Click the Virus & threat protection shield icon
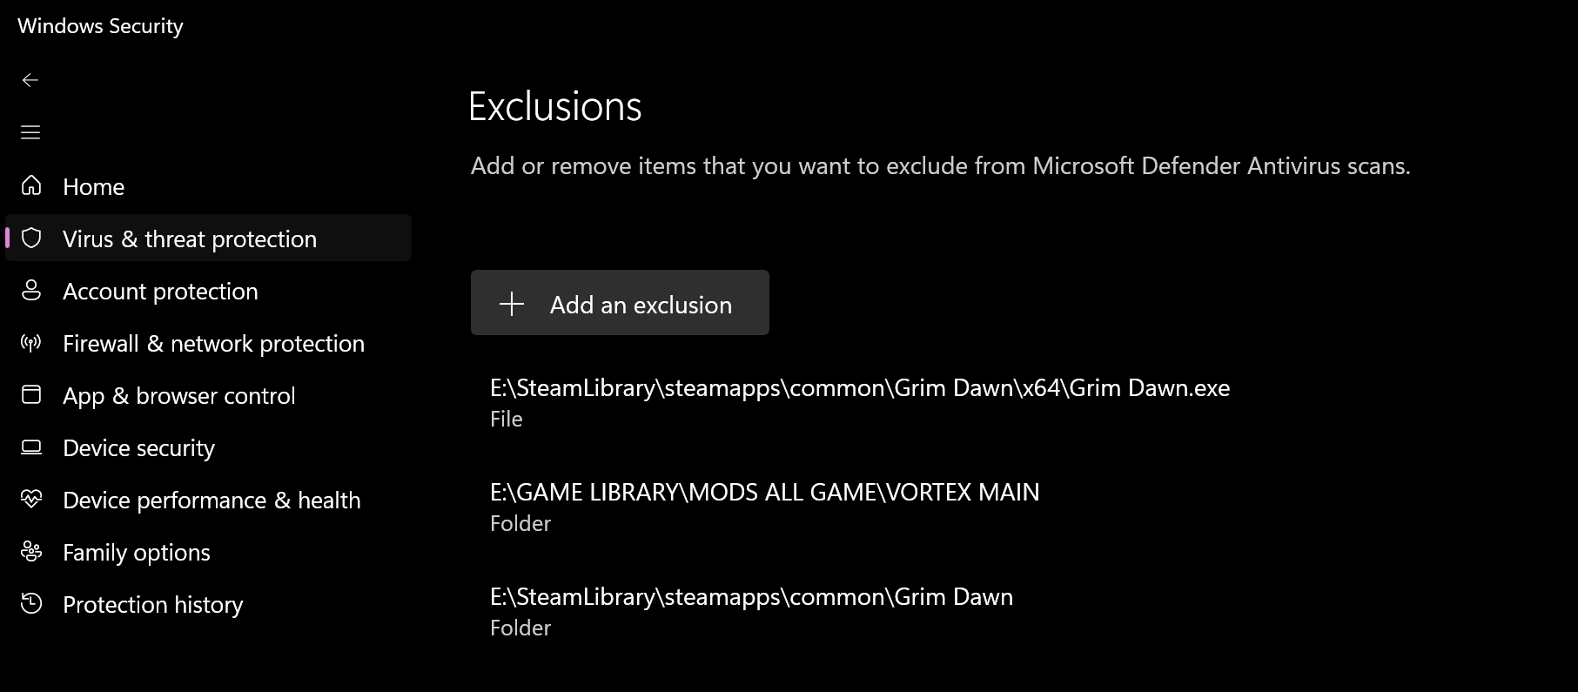Image resolution: width=1578 pixels, height=692 pixels. coord(31,238)
